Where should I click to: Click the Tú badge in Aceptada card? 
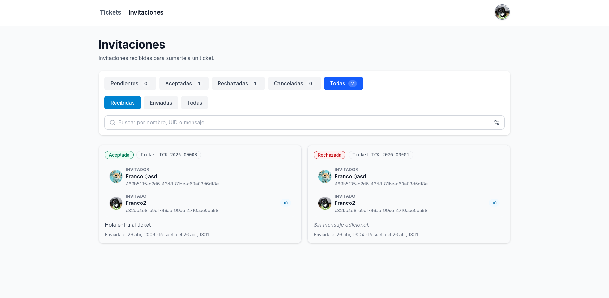tap(285, 203)
